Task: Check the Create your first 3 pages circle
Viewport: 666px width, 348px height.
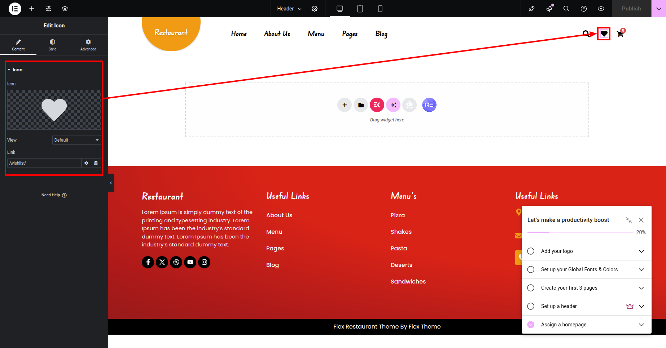Action: [x=531, y=288]
